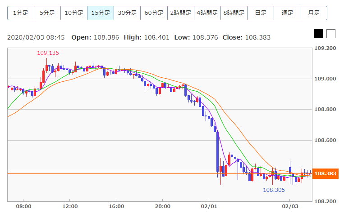This screenshot has height=213, width=344.
Task: Show the monthly 月足 chart
Action: (314, 13)
